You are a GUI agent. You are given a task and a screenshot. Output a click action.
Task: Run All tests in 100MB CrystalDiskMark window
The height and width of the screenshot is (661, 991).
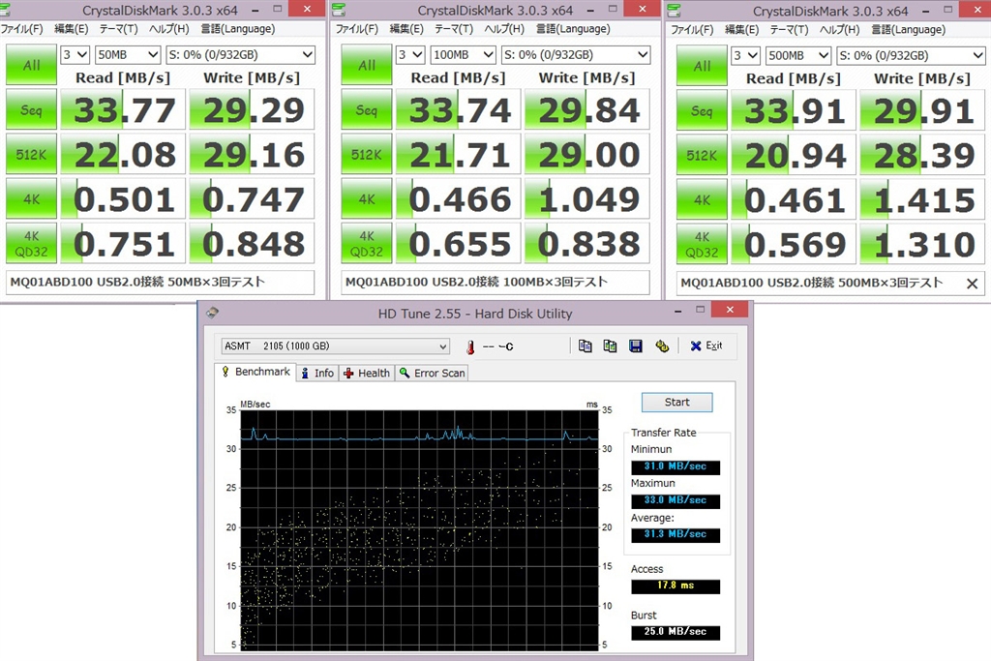pos(367,65)
